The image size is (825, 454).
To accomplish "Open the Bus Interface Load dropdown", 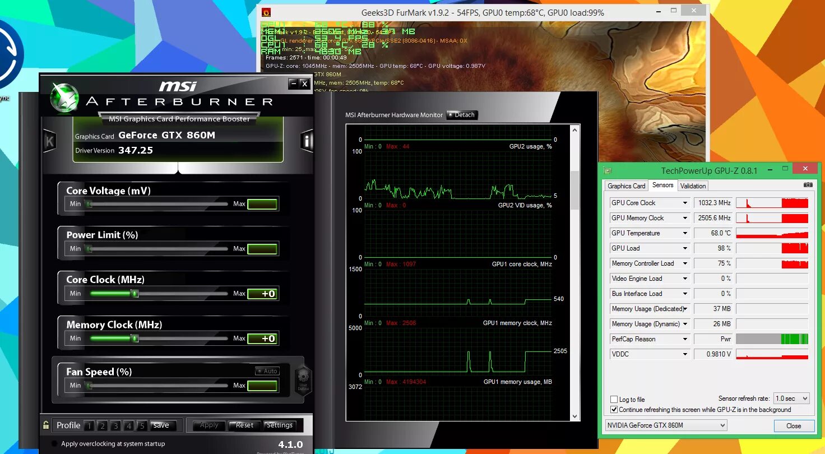I will (x=684, y=294).
